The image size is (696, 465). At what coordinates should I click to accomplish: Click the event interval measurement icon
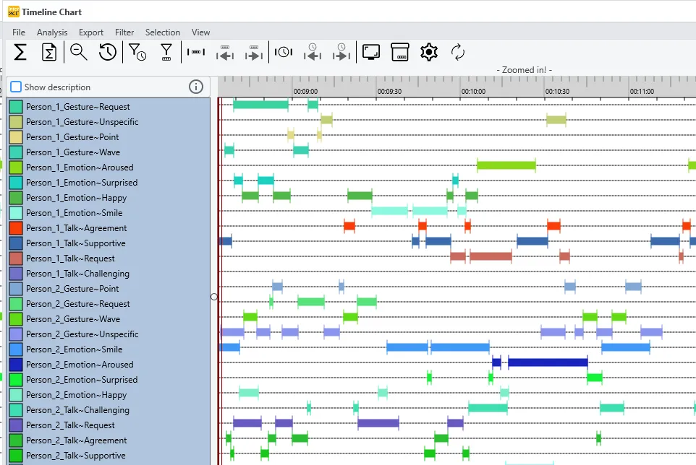(x=195, y=52)
